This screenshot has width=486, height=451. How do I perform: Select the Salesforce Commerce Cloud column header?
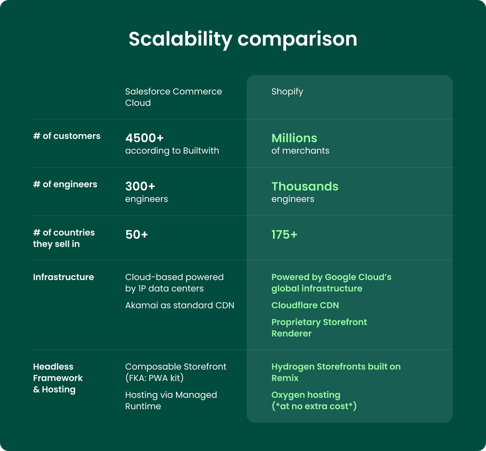pyautogui.click(x=173, y=97)
